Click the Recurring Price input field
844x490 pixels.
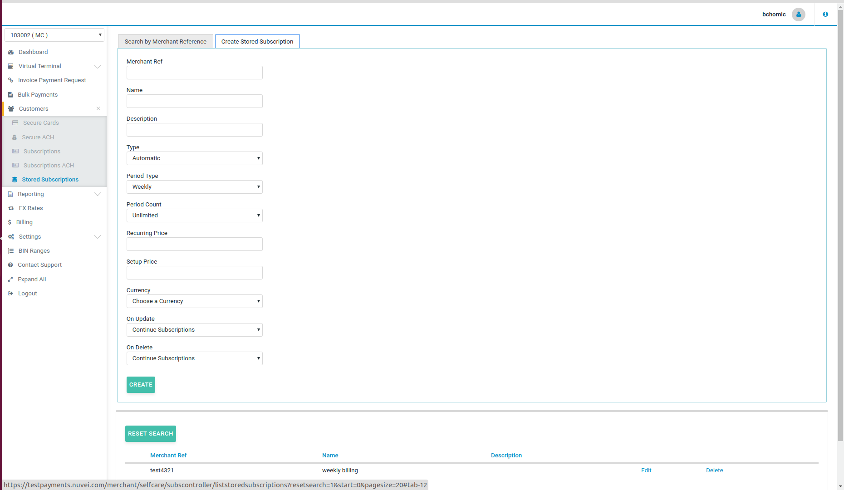click(194, 244)
